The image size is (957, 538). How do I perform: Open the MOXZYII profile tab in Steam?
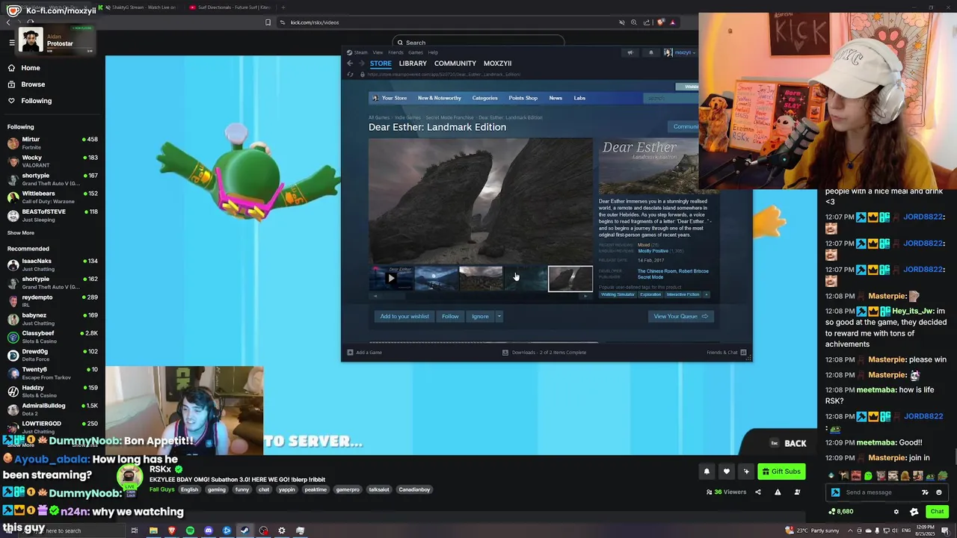tap(497, 64)
